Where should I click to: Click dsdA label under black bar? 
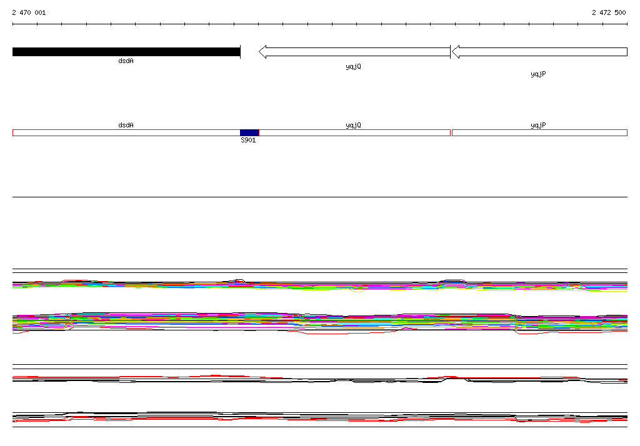coord(126,61)
